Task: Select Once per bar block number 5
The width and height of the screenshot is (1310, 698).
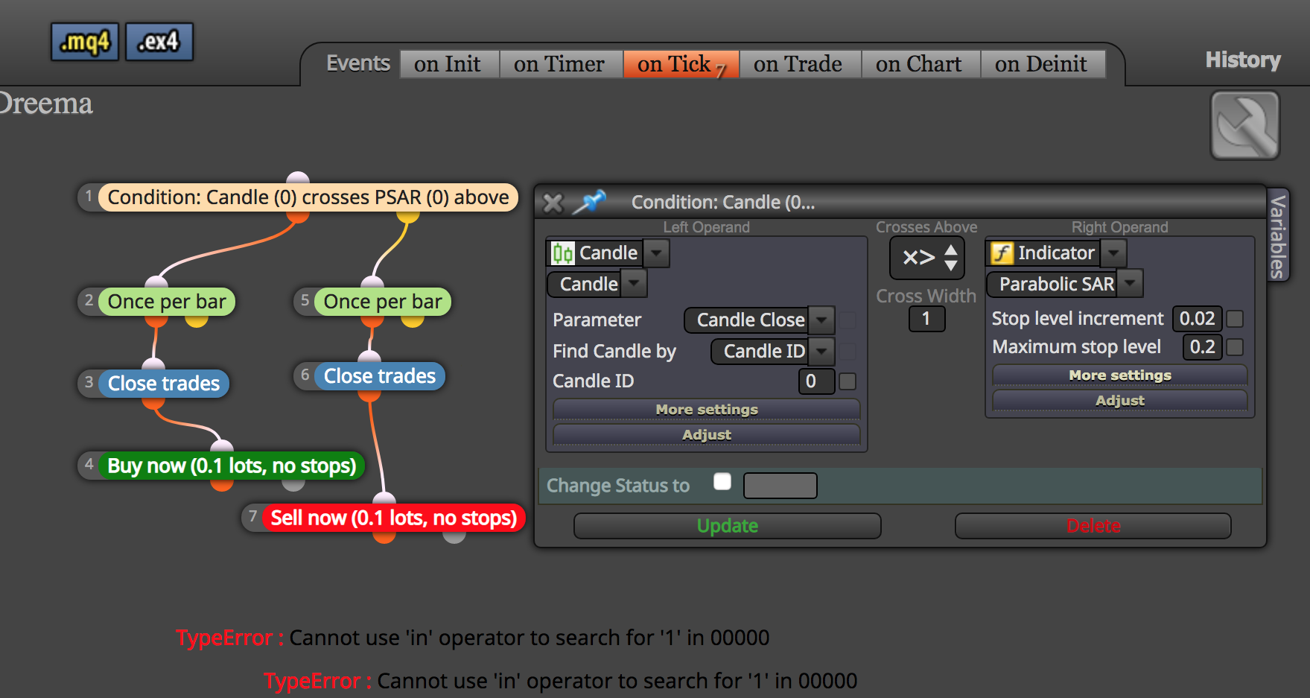Action: click(x=383, y=302)
